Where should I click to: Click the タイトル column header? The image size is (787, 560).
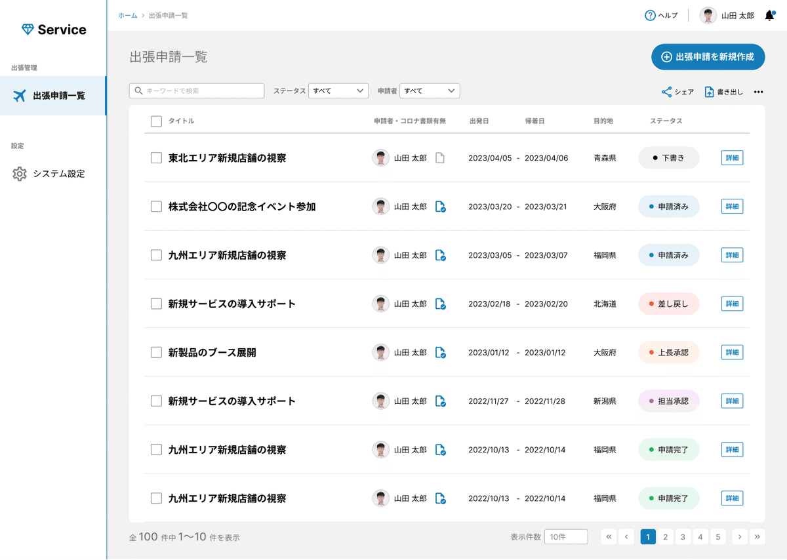pyautogui.click(x=182, y=121)
